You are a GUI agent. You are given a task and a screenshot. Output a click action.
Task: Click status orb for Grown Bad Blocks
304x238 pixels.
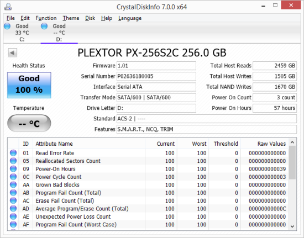point(13,184)
